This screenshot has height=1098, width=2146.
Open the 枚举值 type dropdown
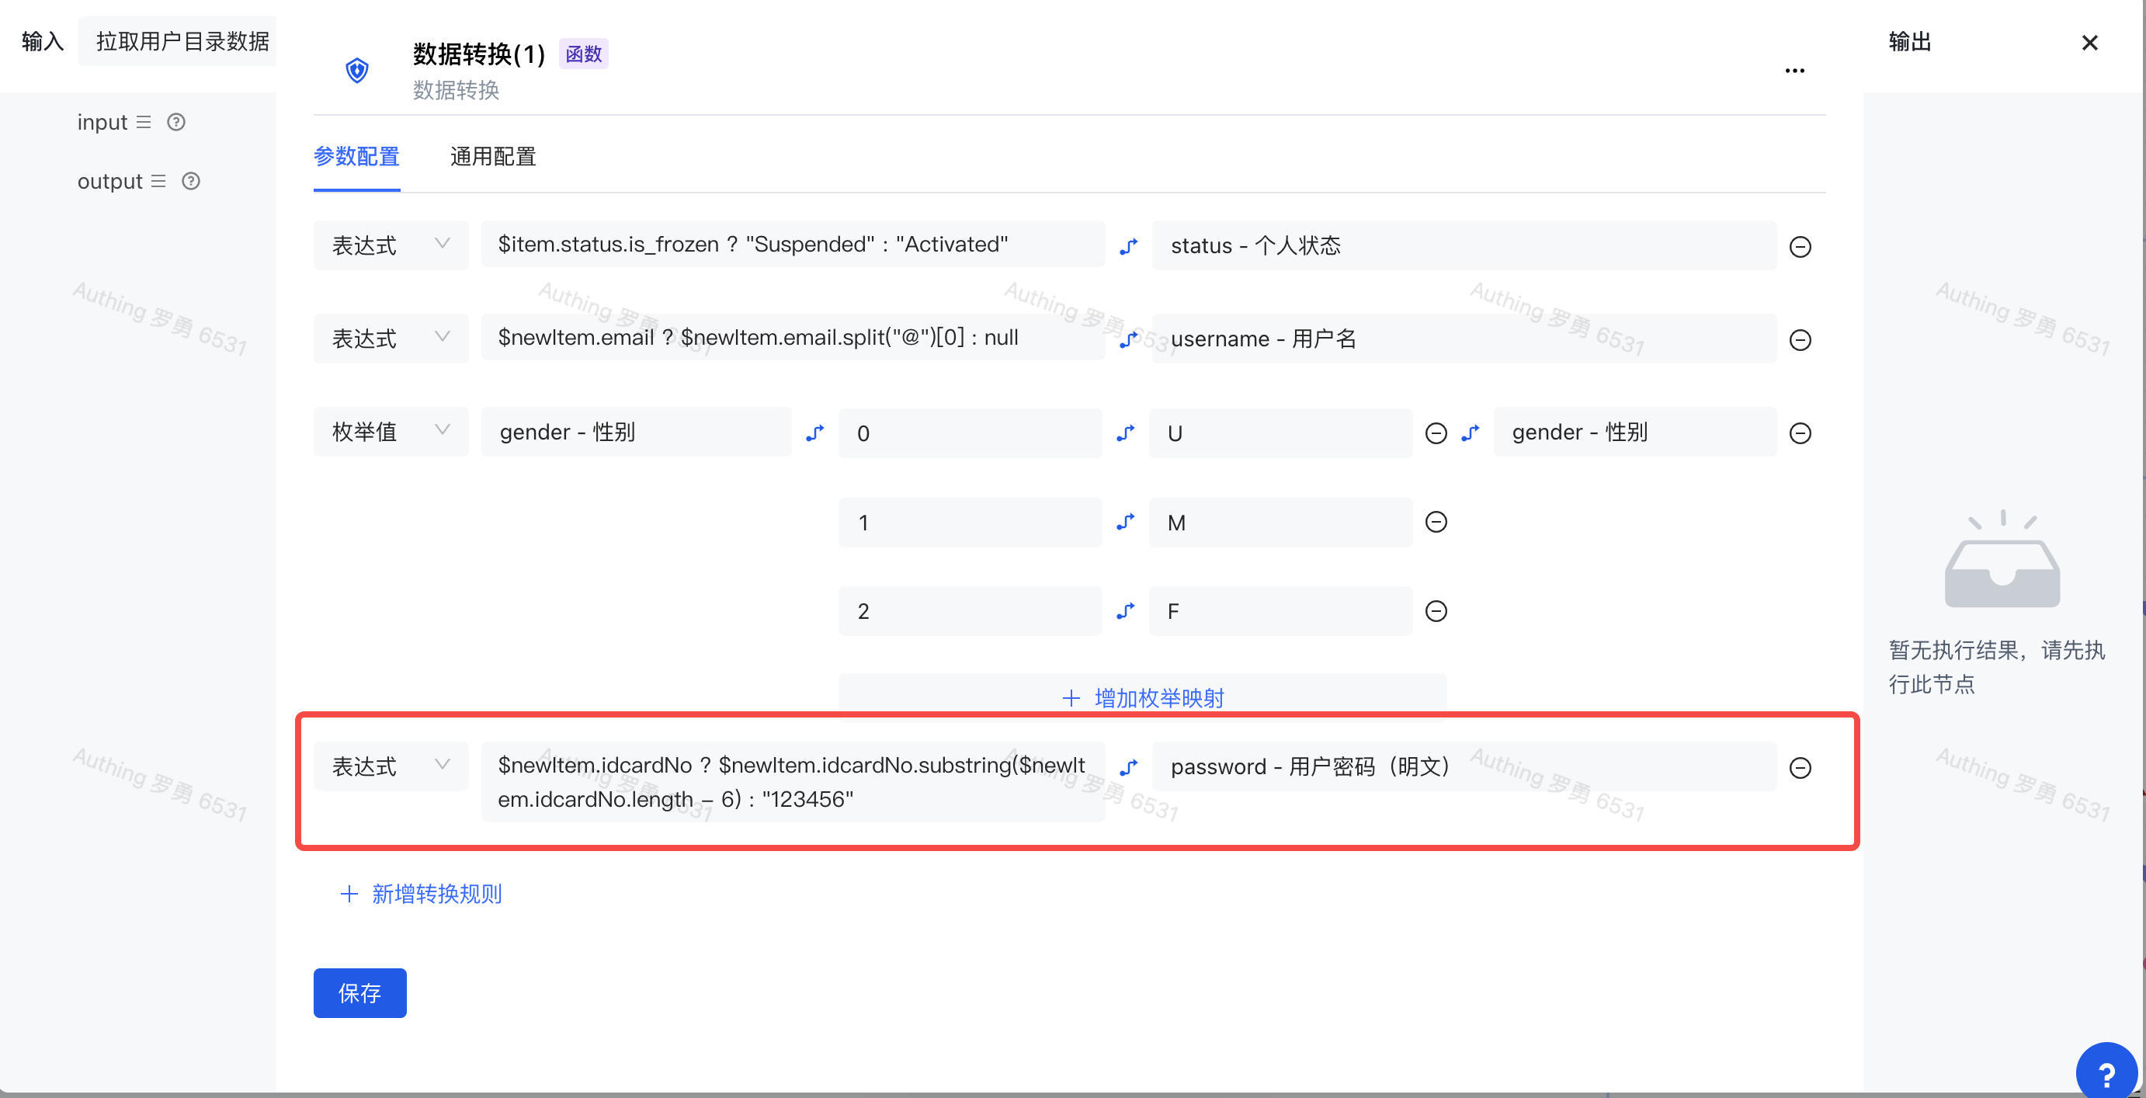tap(390, 432)
